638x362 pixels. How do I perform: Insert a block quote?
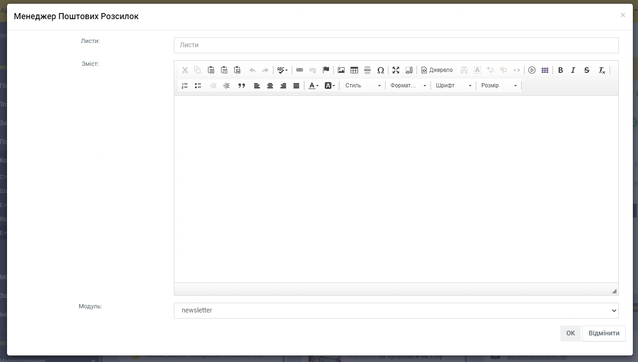242,85
